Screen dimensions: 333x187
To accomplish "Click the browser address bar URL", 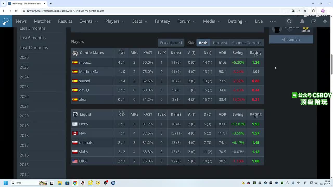I will [66, 11].
